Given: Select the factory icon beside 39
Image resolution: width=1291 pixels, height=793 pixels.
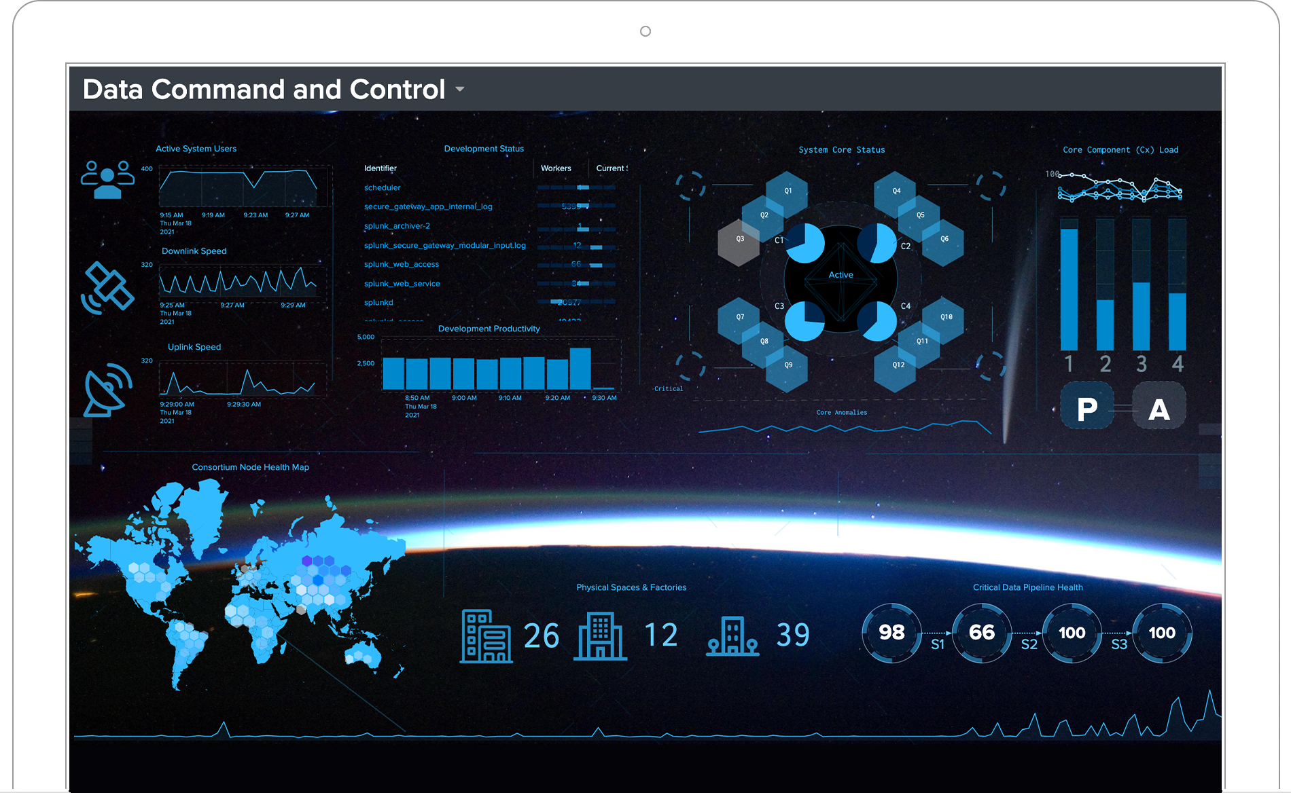Looking at the screenshot, I should 732,637.
